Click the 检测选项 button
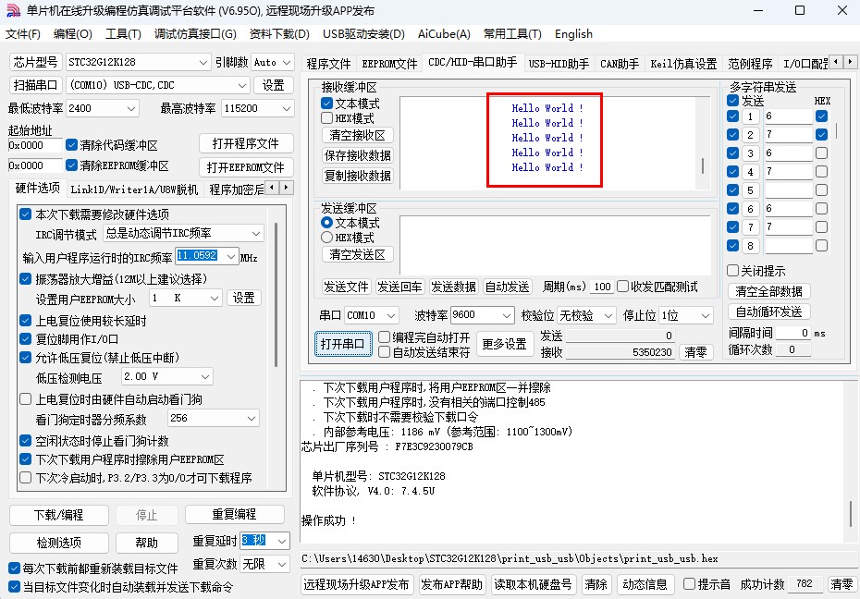Image resolution: width=860 pixels, height=599 pixels. [x=58, y=543]
